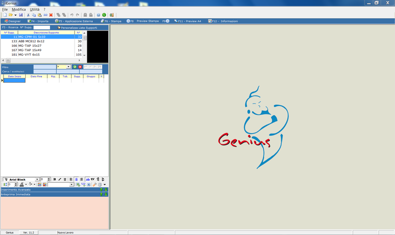Align text right

click(81, 179)
